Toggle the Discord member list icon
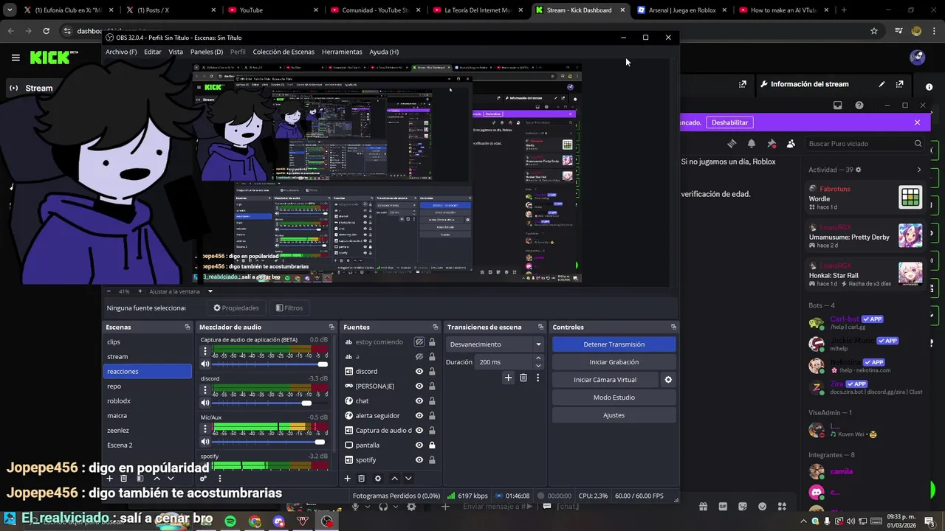Viewport: 945px width, 531px height. pyautogui.click(x=791, y=144)
